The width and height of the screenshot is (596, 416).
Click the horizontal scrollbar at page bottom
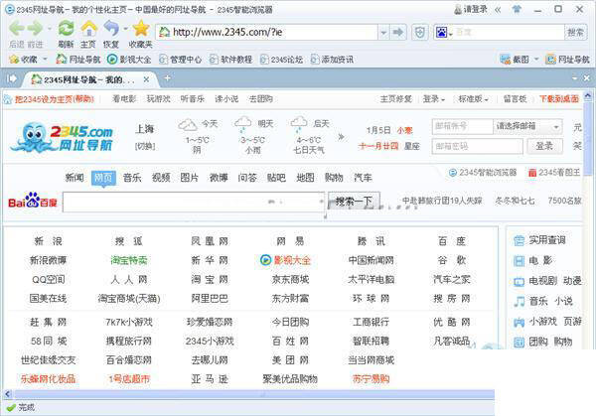point(249,394)
